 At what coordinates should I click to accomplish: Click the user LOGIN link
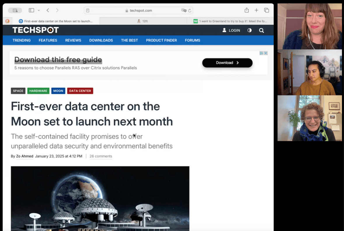point(231,31)
